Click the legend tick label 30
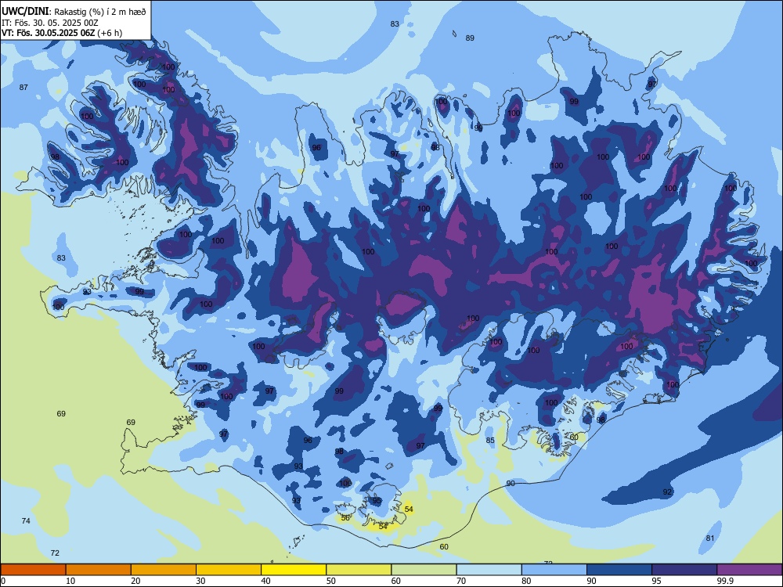 point(200,581)
